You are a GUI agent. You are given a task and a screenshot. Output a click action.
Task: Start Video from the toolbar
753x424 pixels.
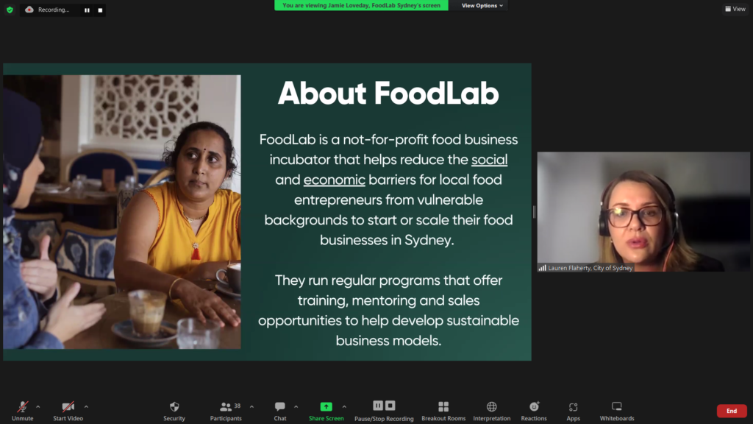coord(68,411)
